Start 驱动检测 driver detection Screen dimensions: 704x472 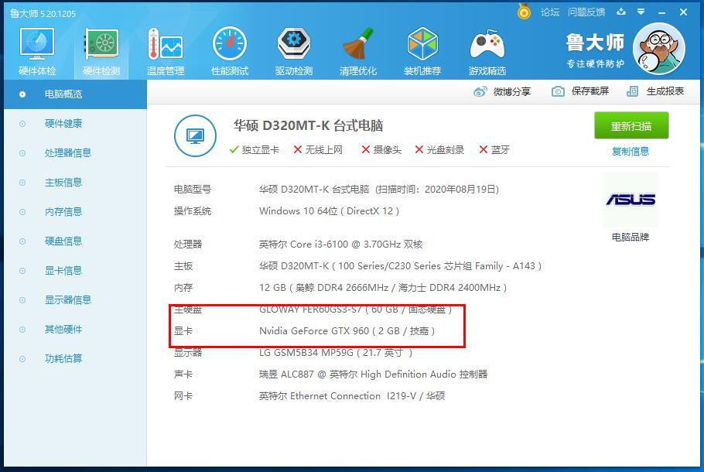[x=293, y=50]
